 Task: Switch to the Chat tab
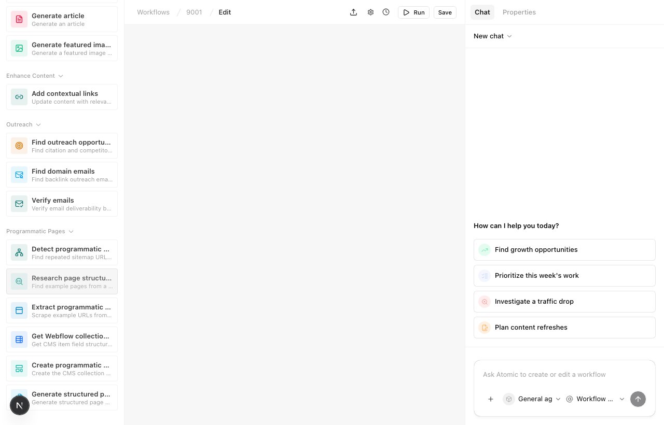coord(482,12)
